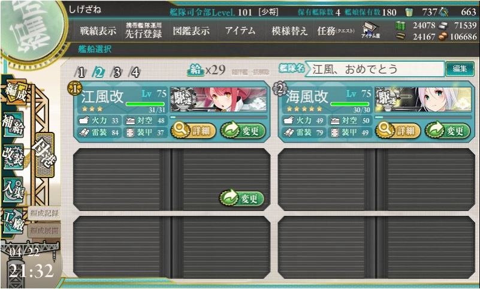Viewport: 480px width, 289px height.
Task: Click 変更 to swap 海風改
Action: pos(448,131)
